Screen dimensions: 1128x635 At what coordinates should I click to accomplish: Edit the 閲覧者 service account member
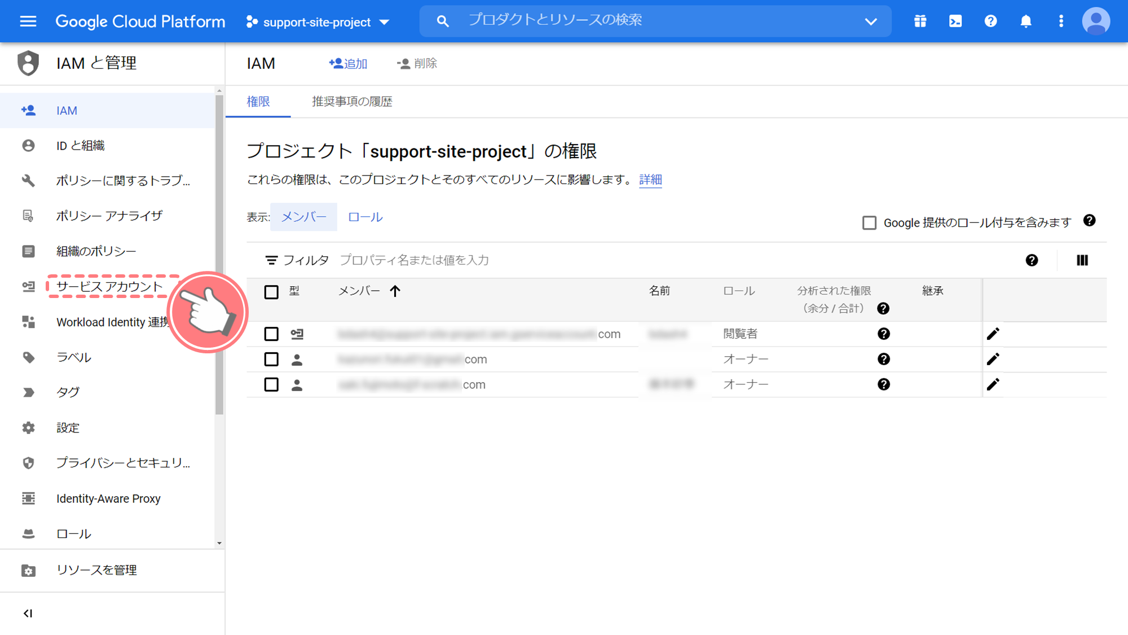point(993,334)
